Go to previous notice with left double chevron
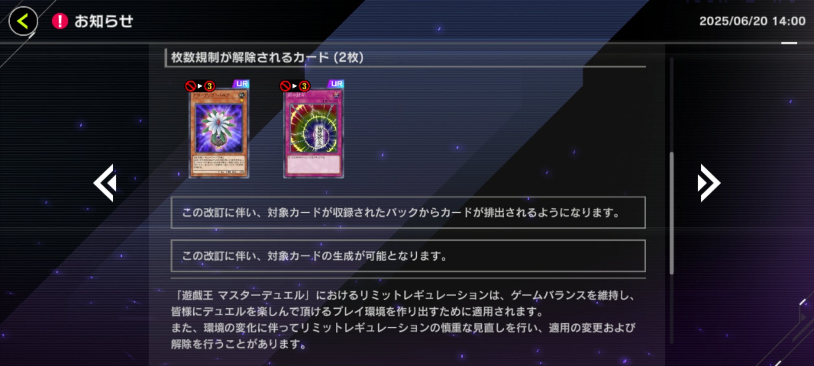 pos(105,183)
